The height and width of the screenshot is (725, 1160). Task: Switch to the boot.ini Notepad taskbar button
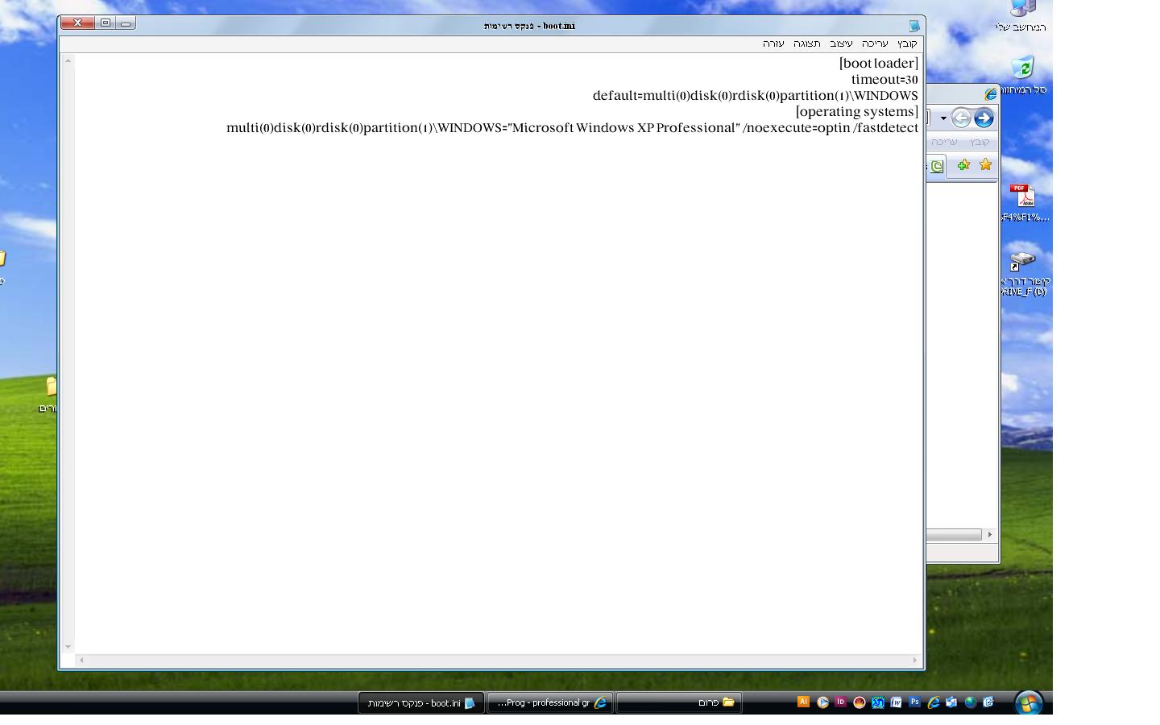click(421, 703)
